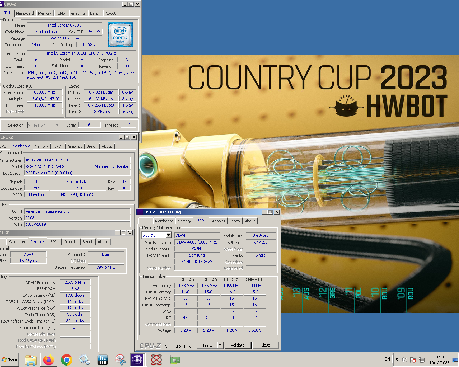Click the Intel Core i7 8700K name field
Viewport: 459px width, 367px height.
pos(65,25)
